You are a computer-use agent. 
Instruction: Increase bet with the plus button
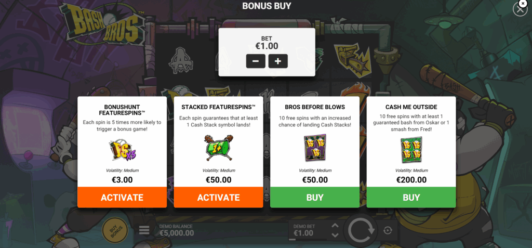point(278,61)
